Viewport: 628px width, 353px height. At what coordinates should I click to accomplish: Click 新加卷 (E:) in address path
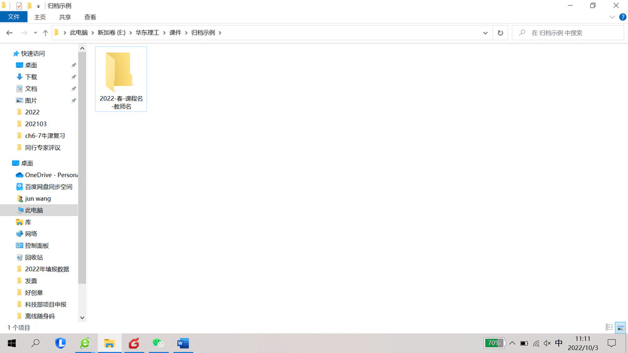point(111,33)
